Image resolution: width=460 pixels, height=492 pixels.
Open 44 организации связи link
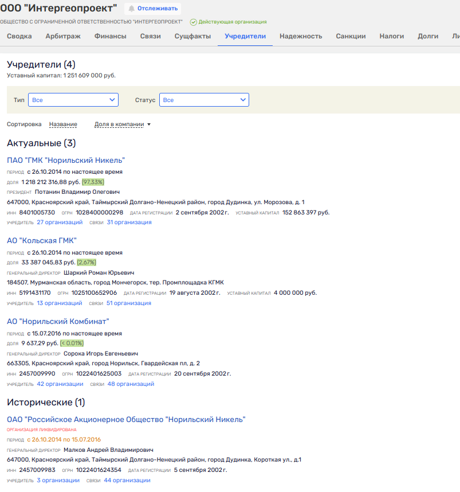(x=127, y=481)
